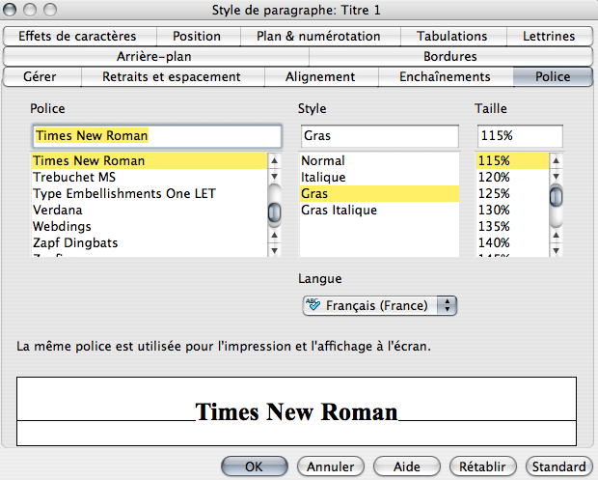Viewport: 598px width, 480px height.
Task: Open the Arrière-plan tab
Action: point(155,57)
